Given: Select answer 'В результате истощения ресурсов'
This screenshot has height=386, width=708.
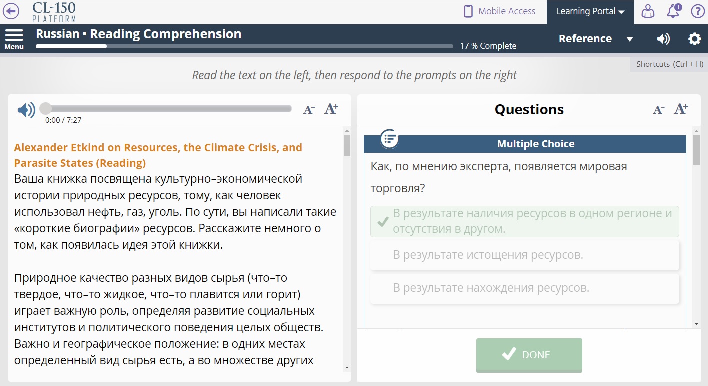Looking at the screenshot, I should click(524, 255).
